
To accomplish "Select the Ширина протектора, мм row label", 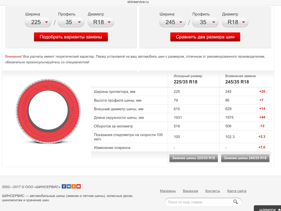I will [x=114, y=92].
